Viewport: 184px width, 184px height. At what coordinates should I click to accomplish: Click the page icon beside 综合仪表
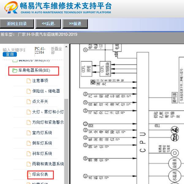29,175
